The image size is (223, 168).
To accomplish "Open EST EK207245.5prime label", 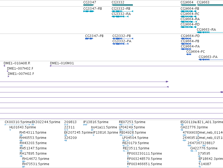I will coord(78,133).
